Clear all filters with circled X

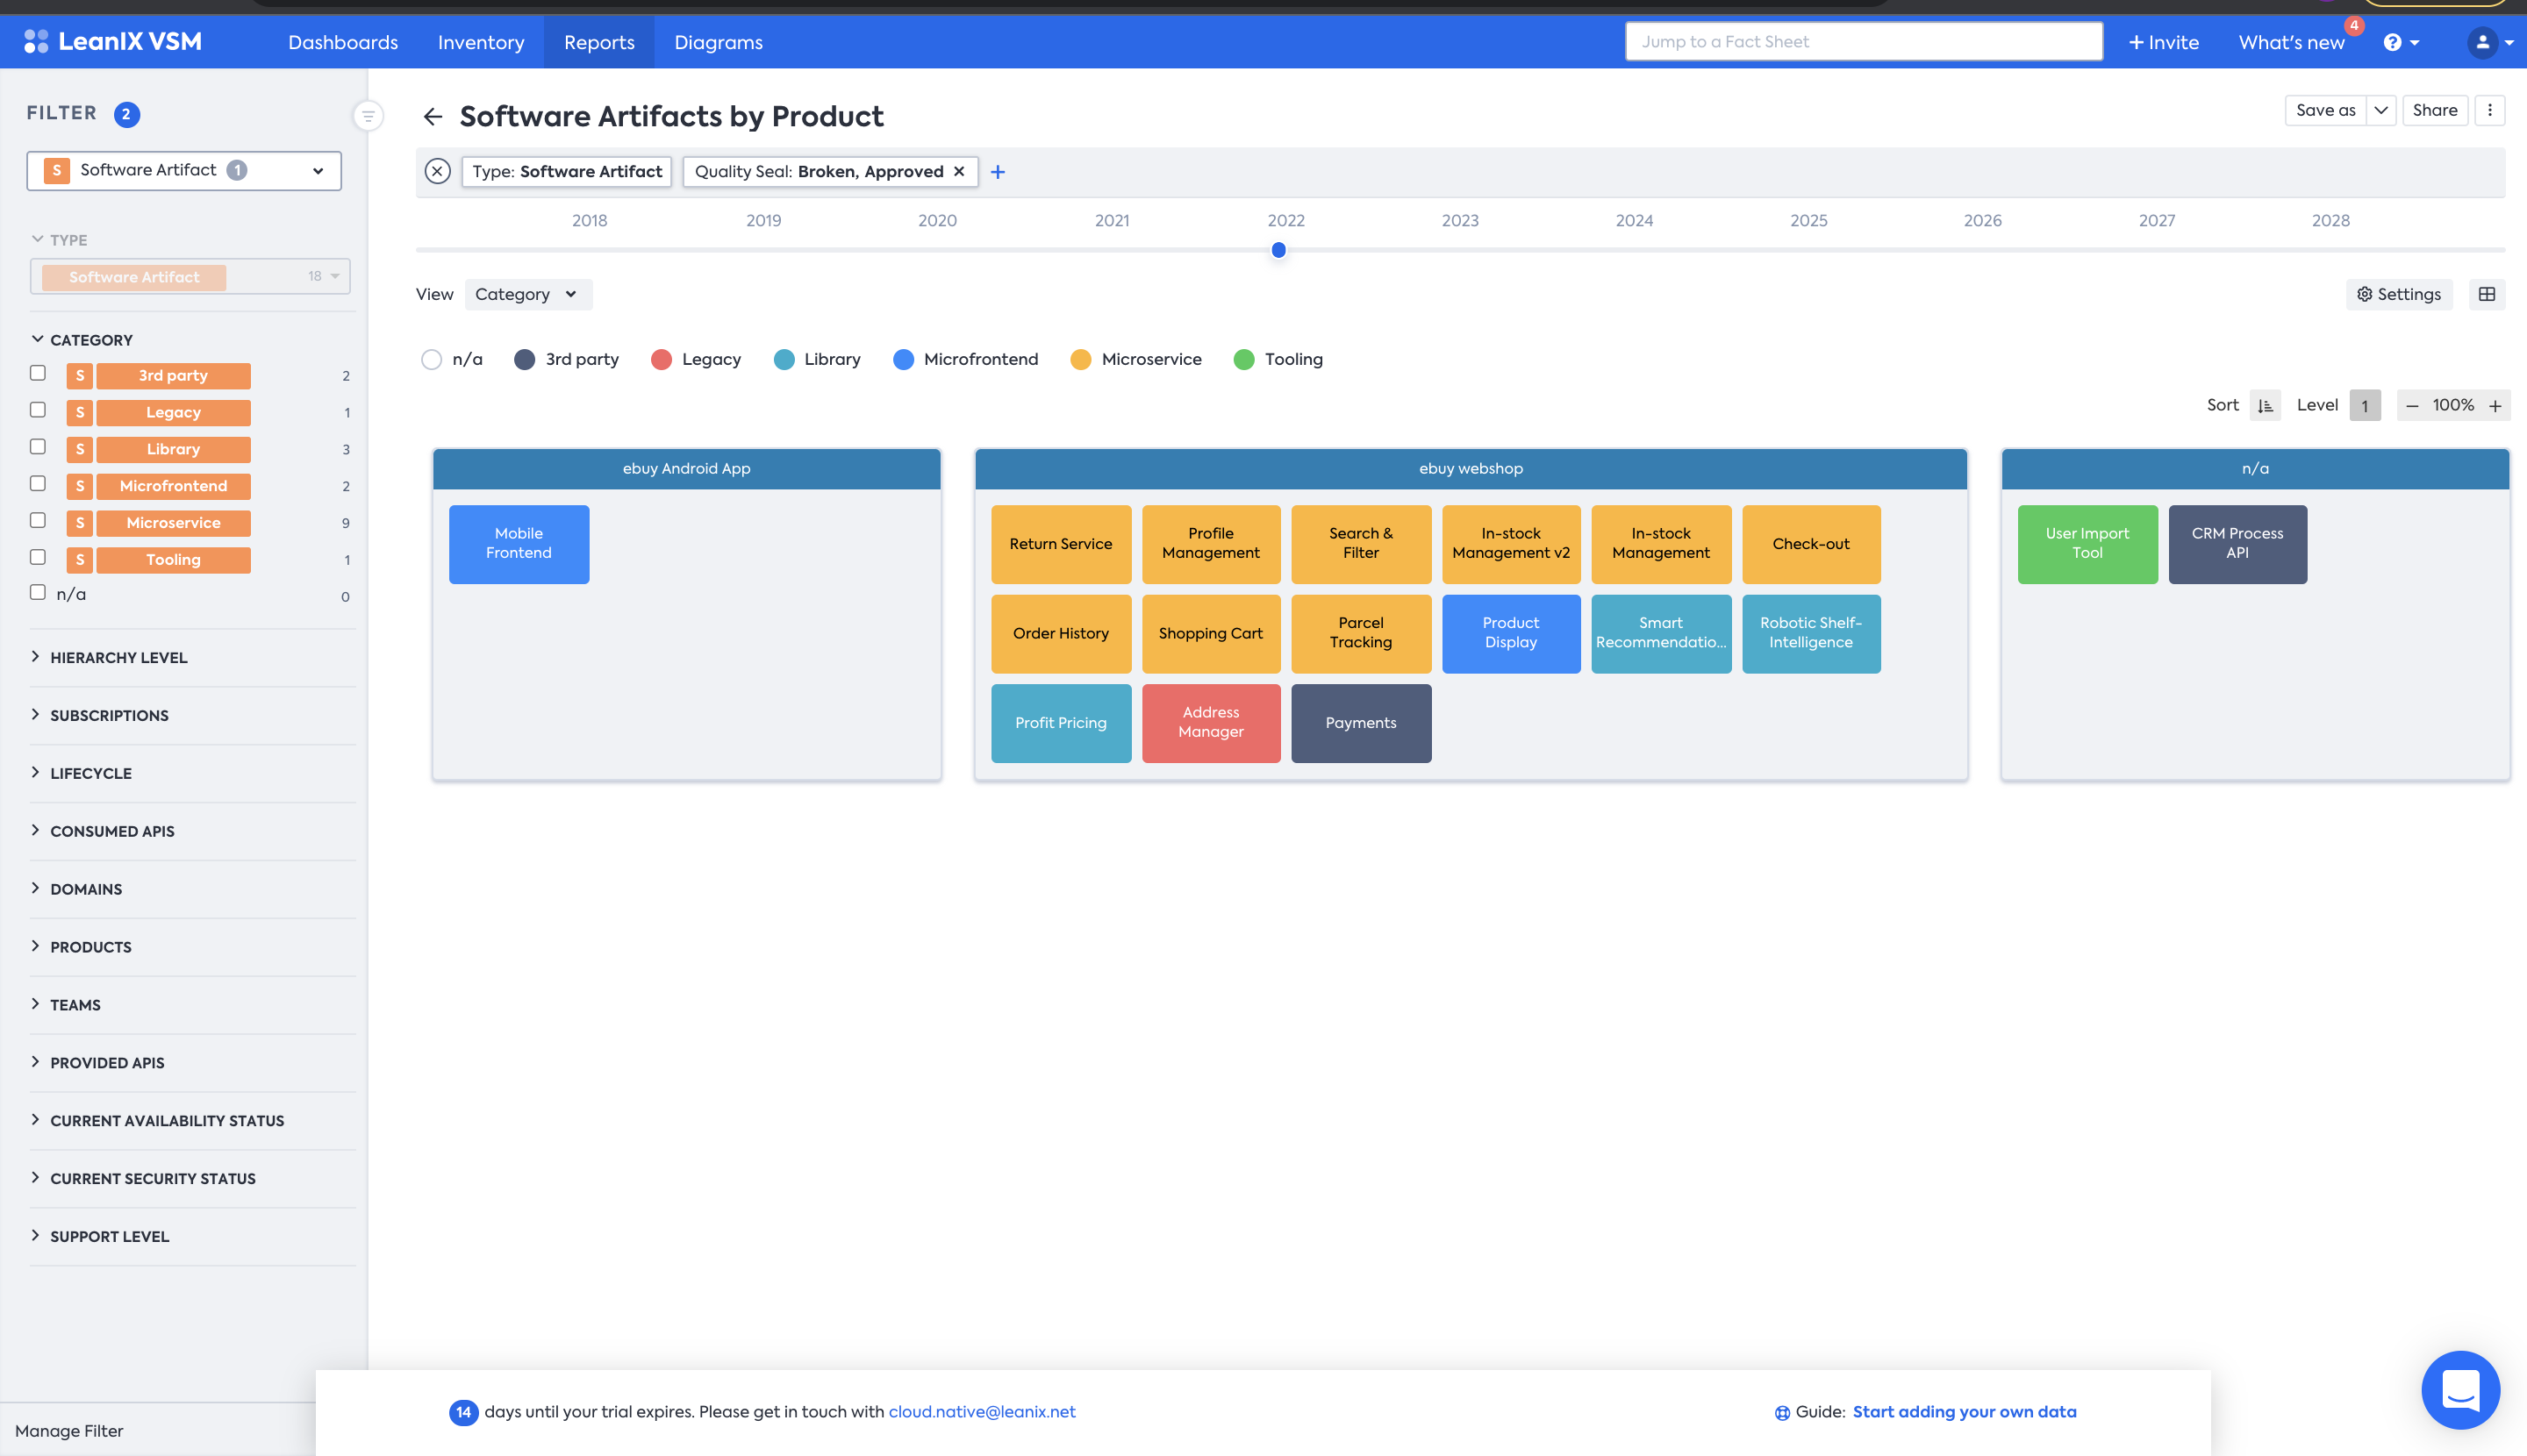(437, 171)
